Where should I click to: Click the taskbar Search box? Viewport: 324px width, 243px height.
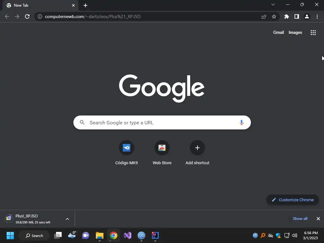(34, 235)
